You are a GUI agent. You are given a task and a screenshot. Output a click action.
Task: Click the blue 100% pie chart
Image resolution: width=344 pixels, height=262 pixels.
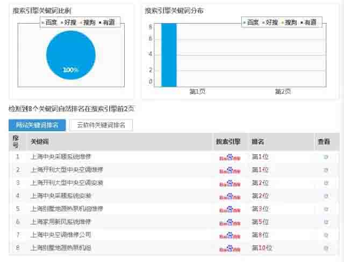(71, 56)
